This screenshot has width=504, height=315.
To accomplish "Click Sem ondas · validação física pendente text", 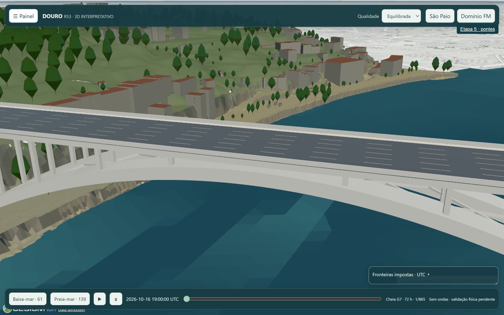I will (x=462, y=299).
